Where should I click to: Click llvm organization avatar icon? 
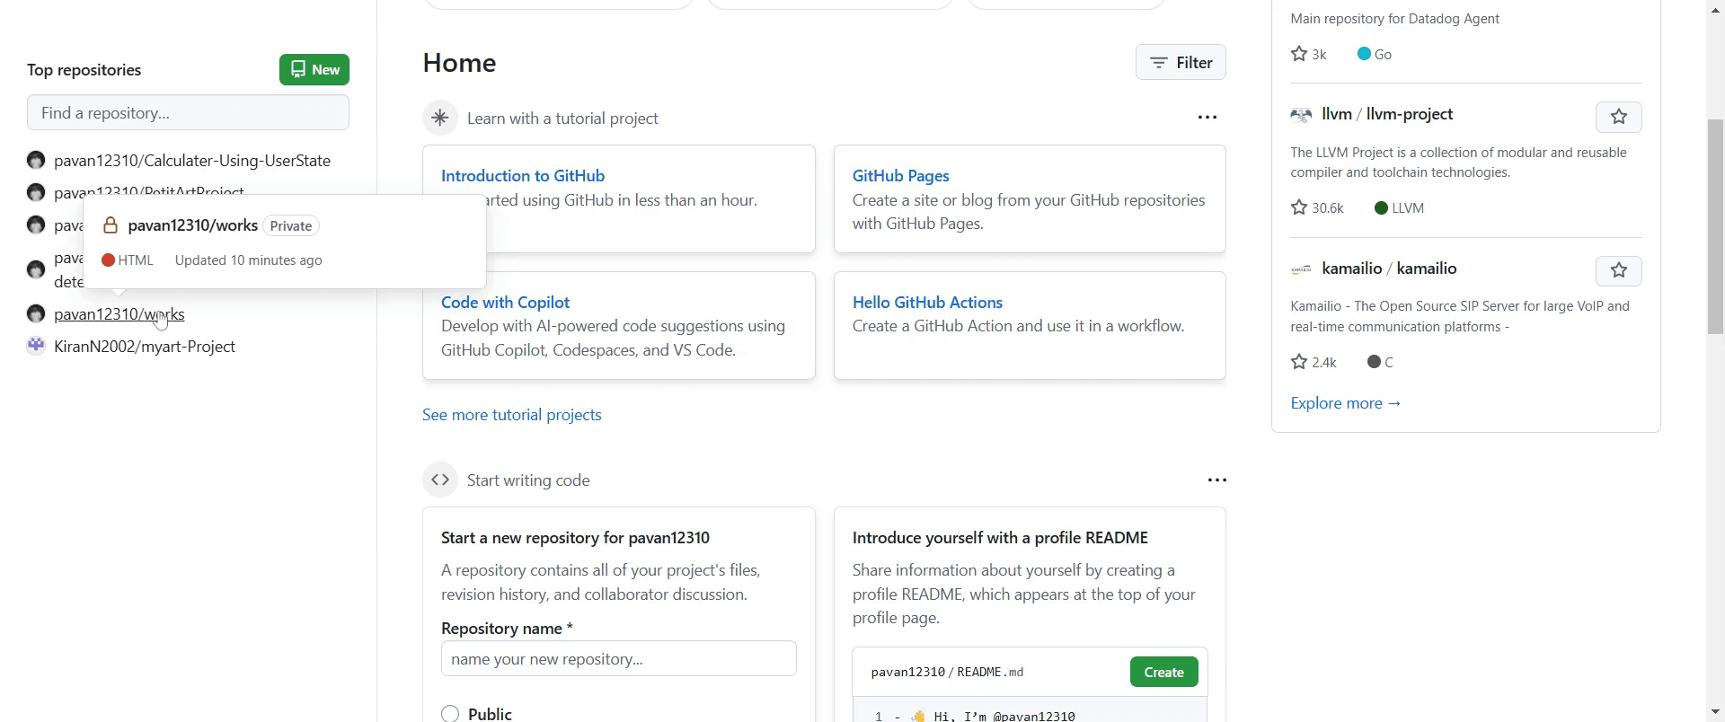click(x=1301, y=115)
